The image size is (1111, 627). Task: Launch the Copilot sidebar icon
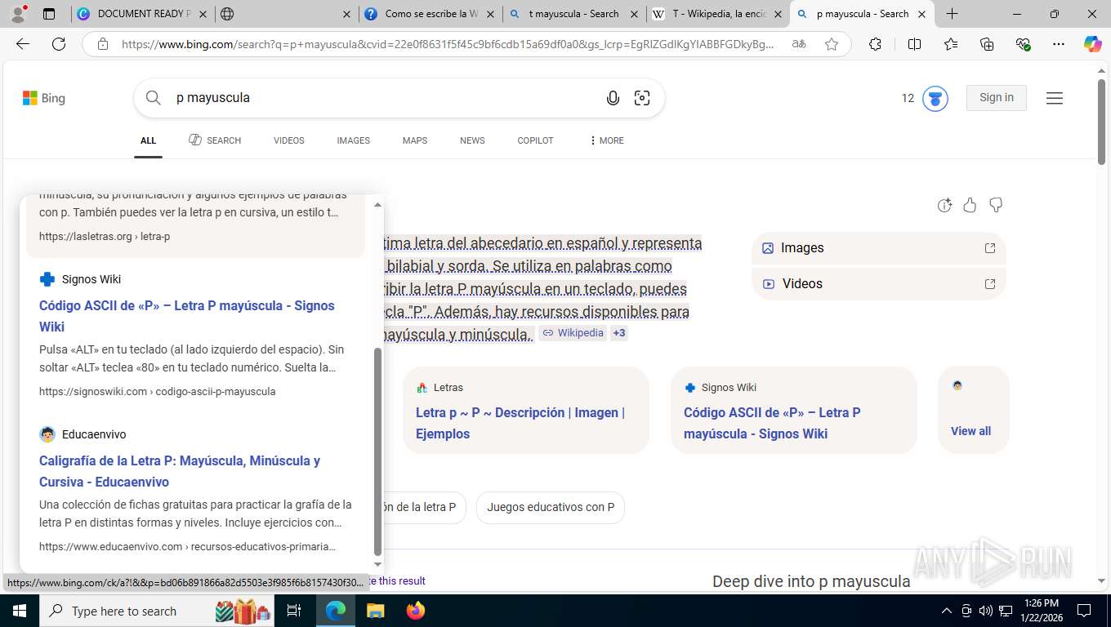coord(1093,44)
